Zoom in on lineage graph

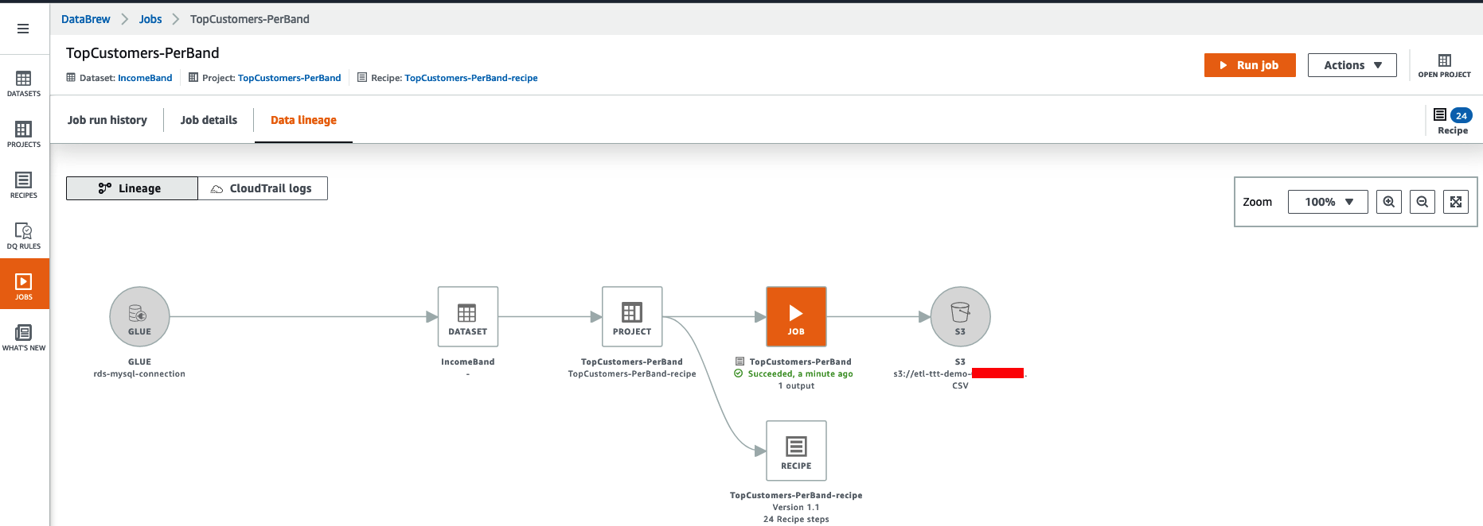coord(1389,202)
